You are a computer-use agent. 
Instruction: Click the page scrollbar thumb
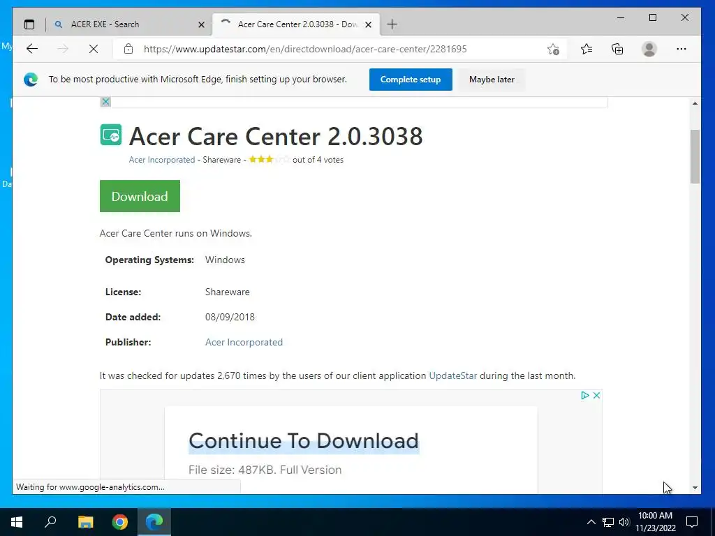pyautogui.click(x=695, y=156)
